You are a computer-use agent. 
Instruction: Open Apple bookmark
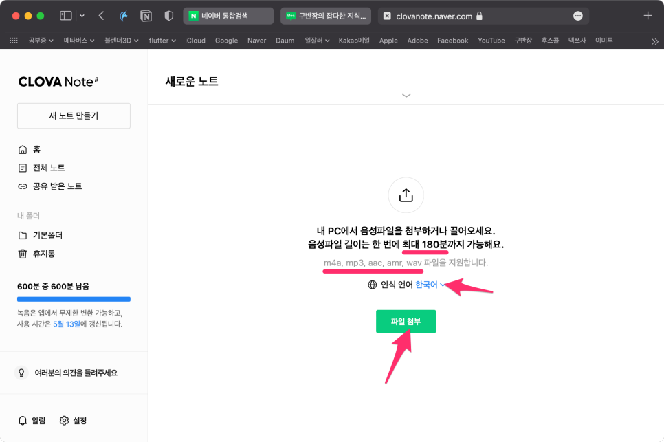[388, 41]
